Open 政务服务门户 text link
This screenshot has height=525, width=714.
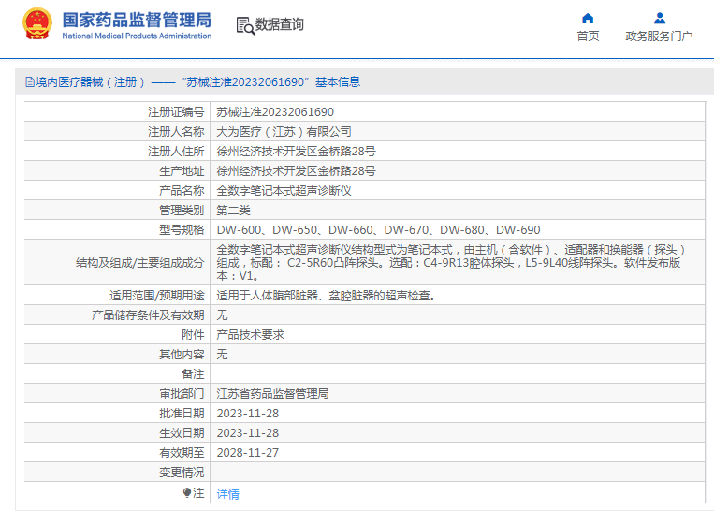tap(659, 36)
